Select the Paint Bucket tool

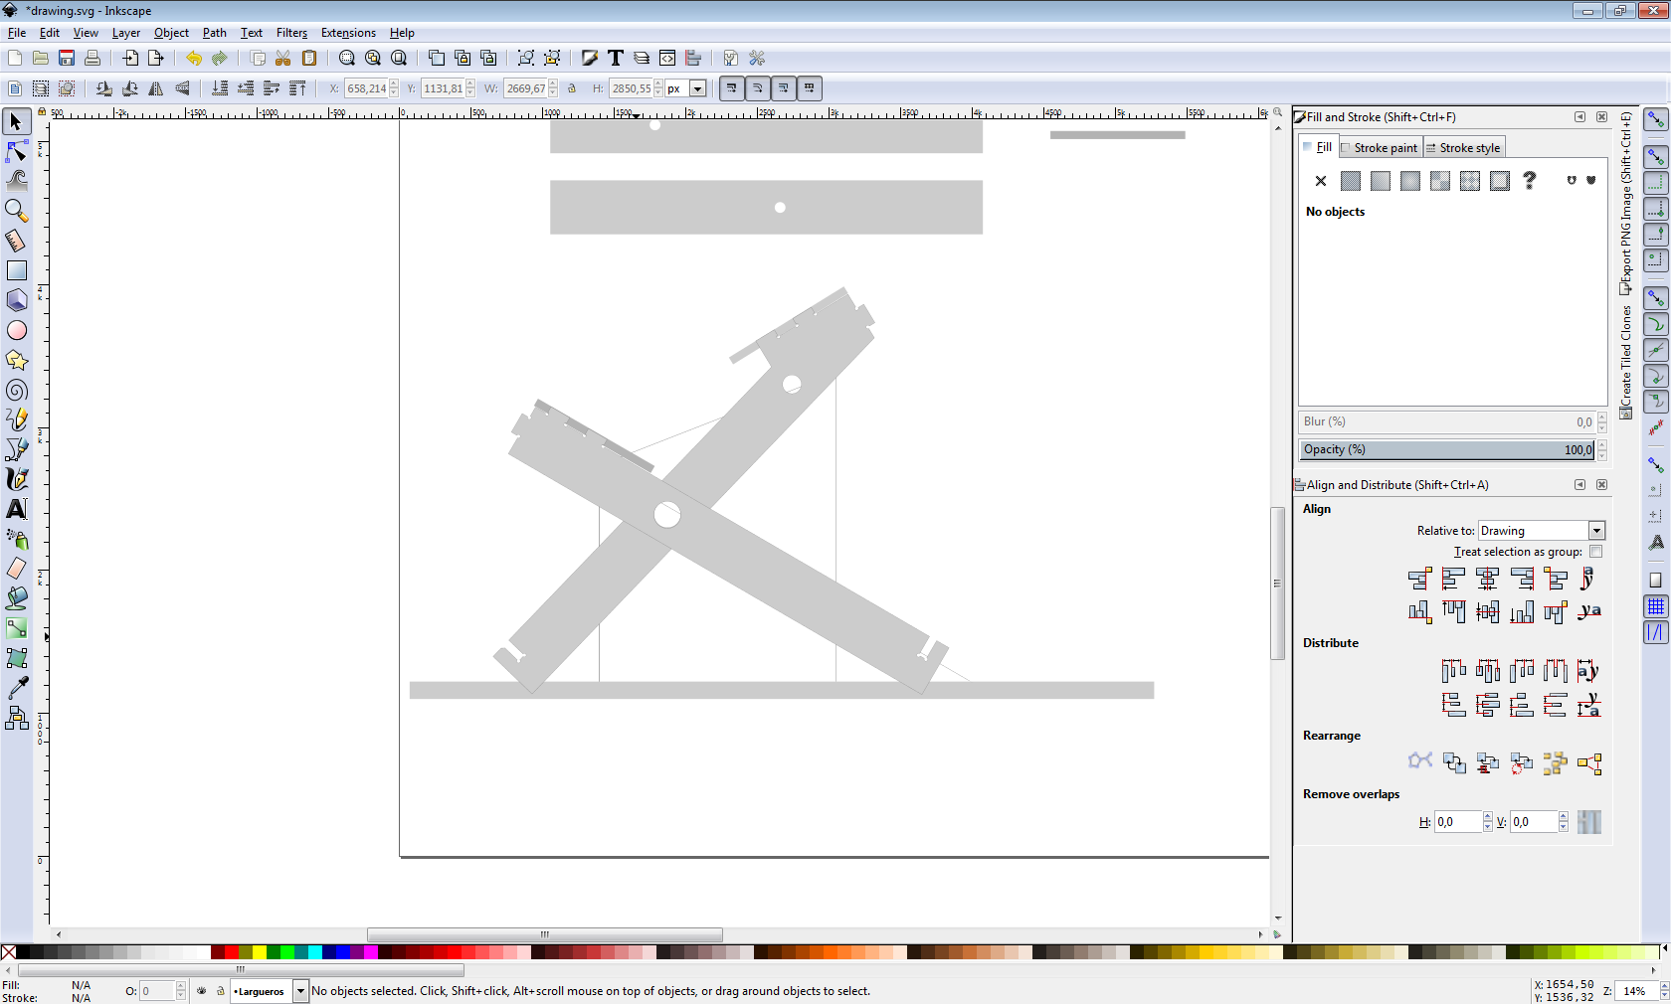[x=16, y=598]
